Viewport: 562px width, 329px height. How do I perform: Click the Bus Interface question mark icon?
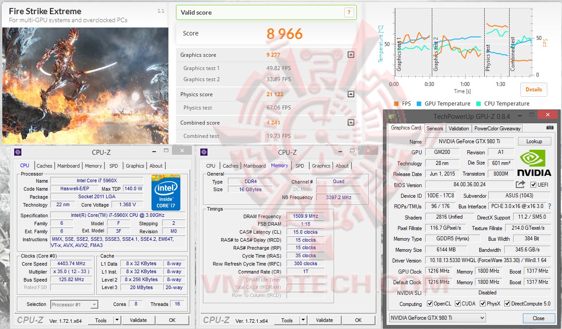click(x=550, y=206)
